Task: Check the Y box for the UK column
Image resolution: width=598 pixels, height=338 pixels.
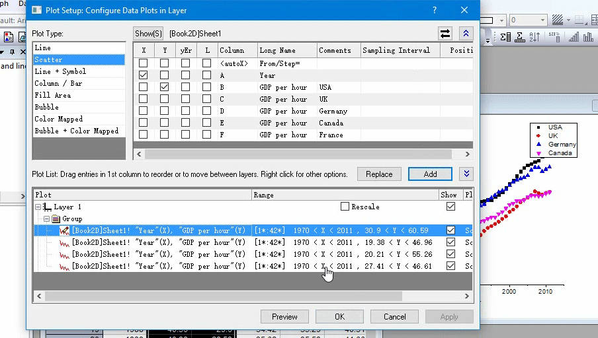Action: click(165, 99)
